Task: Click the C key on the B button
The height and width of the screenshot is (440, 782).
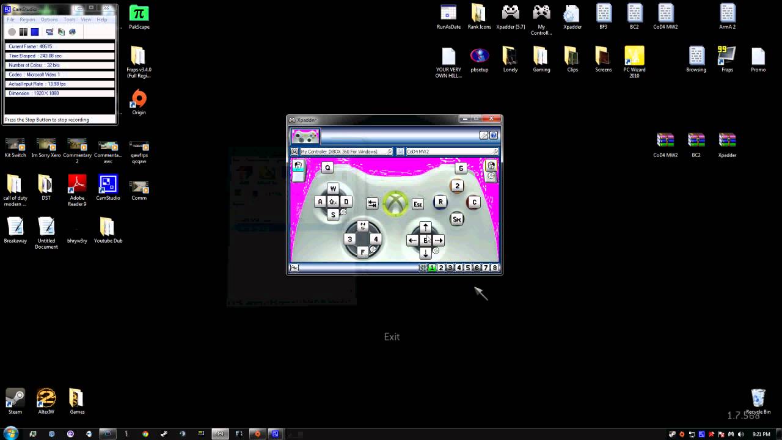Action: (474, 202)
